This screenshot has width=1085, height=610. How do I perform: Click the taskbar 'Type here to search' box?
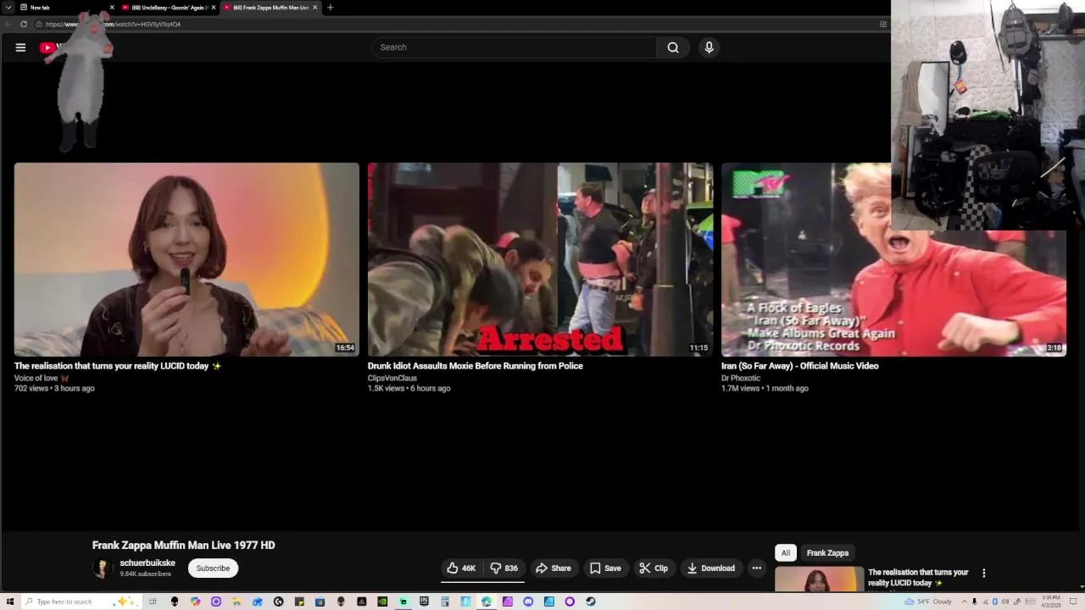[81, 602]
